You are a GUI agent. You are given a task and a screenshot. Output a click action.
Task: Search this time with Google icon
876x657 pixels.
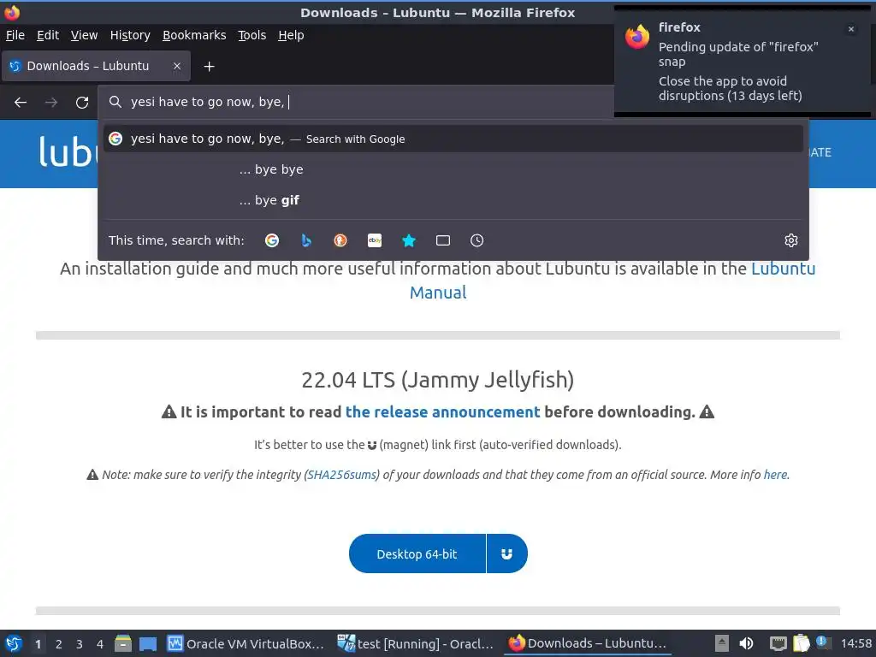click(x=272, y=240)
